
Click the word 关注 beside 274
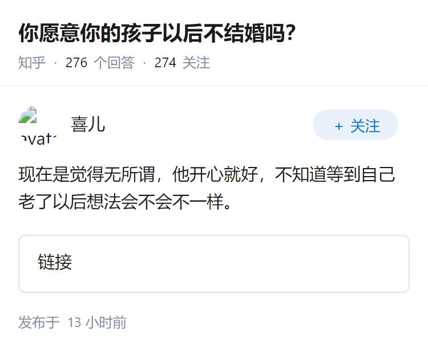point(196,63)
